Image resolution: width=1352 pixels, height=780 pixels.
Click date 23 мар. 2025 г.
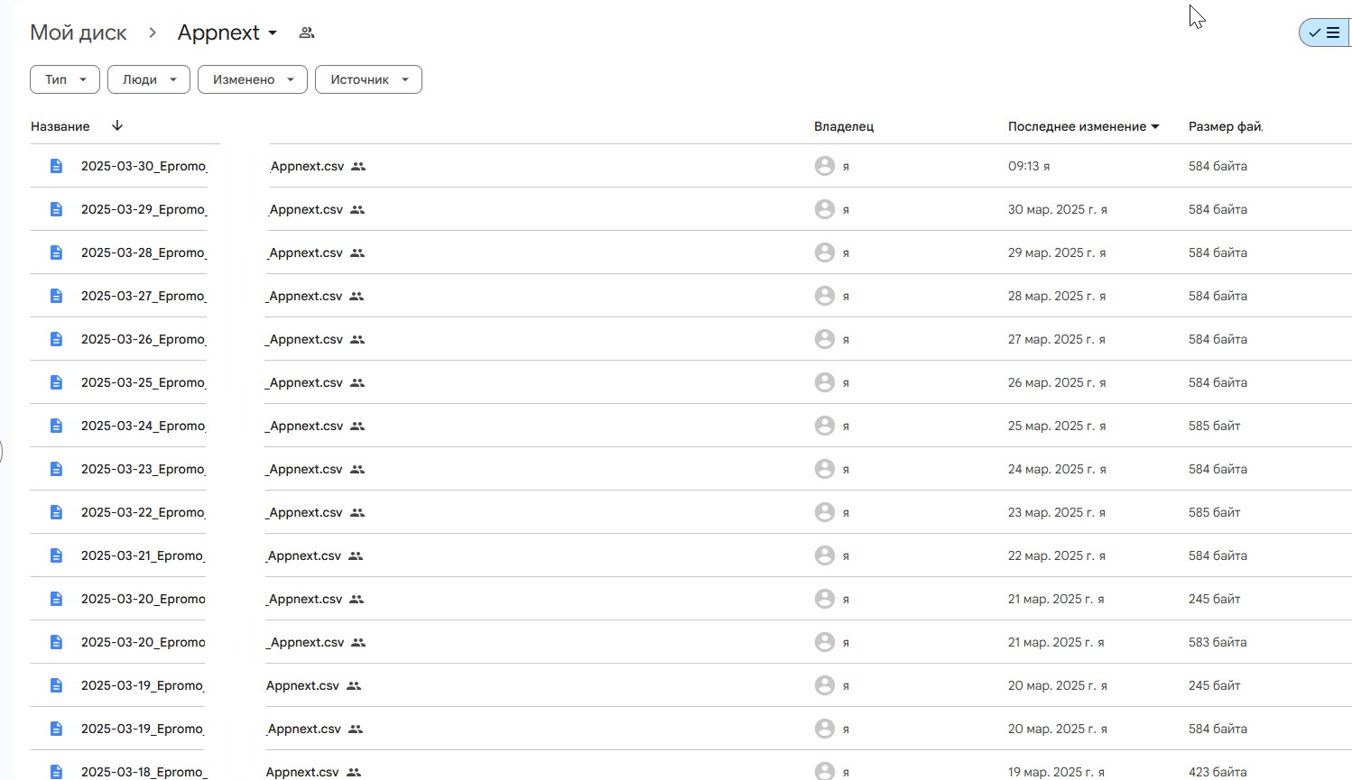click(1051, 512)
